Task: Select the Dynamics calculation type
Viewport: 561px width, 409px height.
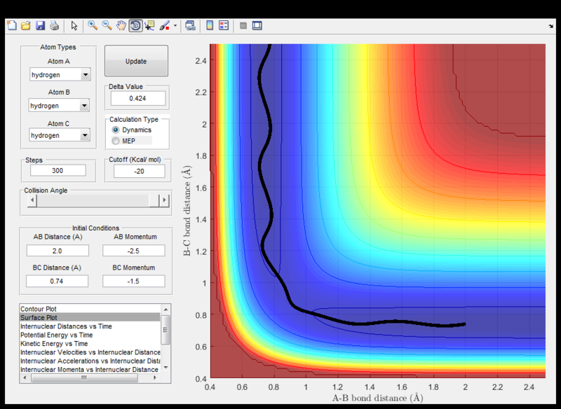Action: (x=116, y=130)
